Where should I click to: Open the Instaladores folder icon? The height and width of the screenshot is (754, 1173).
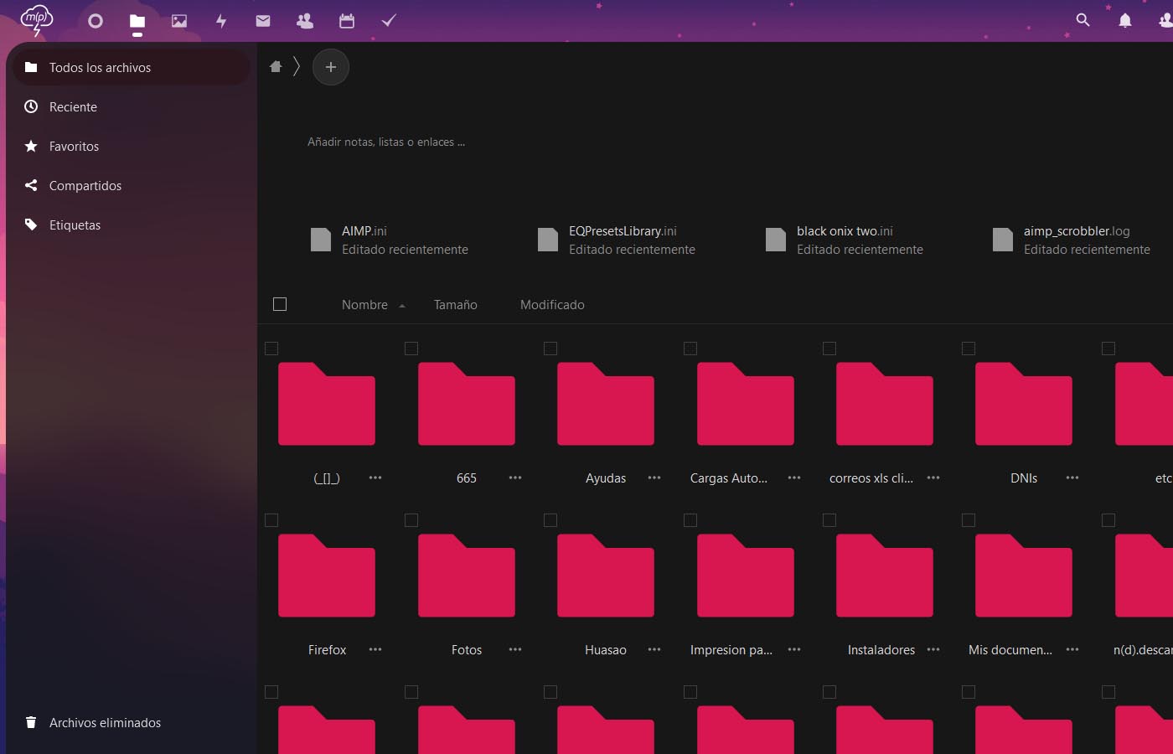point(885,576)
